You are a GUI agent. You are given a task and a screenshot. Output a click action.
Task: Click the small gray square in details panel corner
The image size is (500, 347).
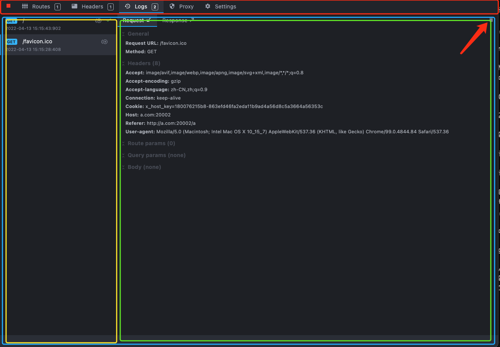491,20
